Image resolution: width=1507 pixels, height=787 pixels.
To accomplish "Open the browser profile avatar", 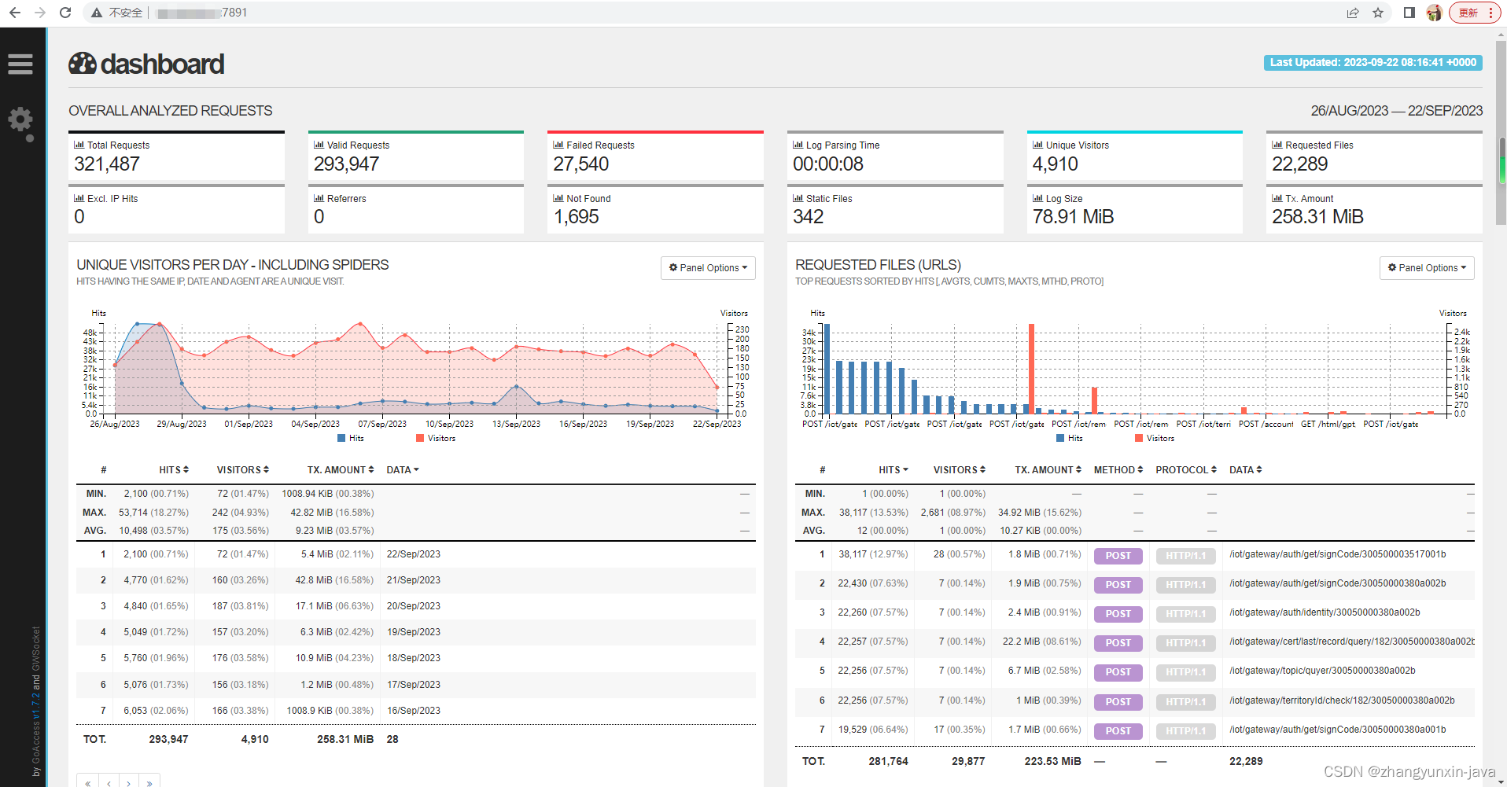I will (x=1434, y=13).
